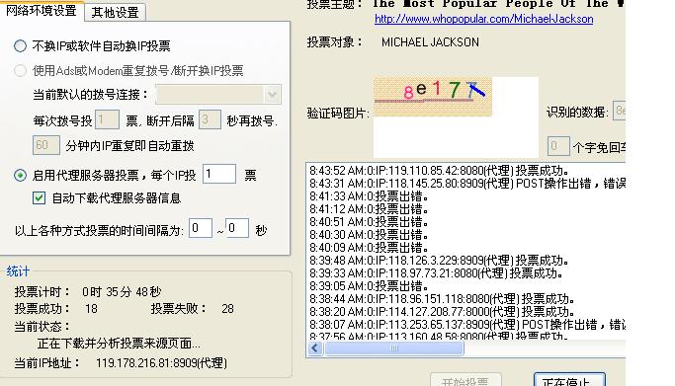Click the 每个IP投 votes input field

click(219, 174)
